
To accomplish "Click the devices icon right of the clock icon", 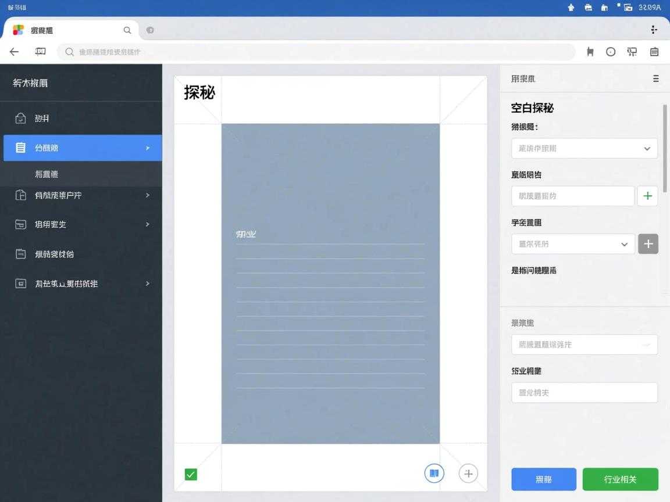I will coord(632,52).
